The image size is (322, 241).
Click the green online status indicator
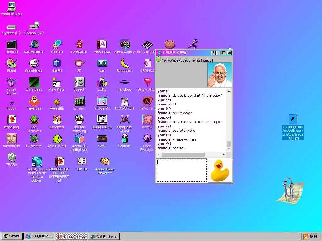coord(158,59)
